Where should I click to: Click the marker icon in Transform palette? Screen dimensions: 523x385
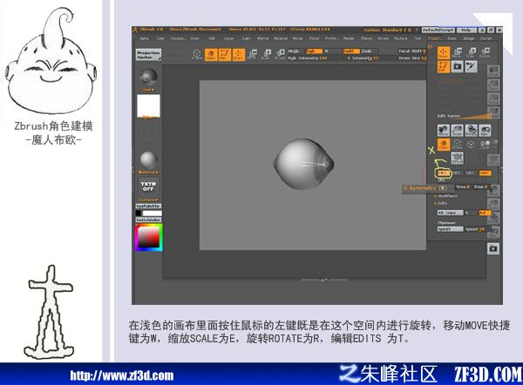point(471,67)
